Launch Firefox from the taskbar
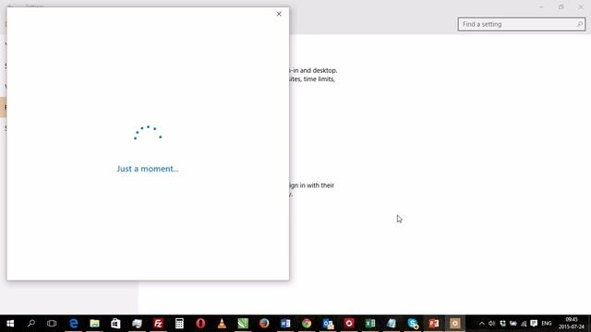 click(x=264, y=324)
